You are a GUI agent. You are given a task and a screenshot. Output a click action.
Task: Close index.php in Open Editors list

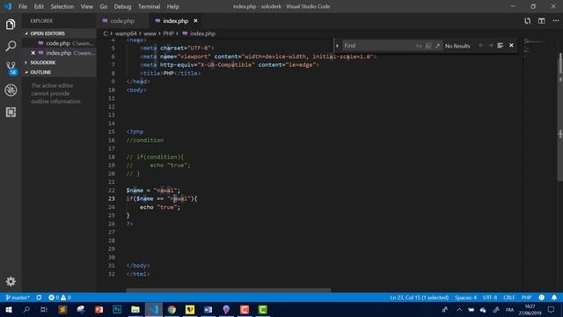tap(33, 53)
